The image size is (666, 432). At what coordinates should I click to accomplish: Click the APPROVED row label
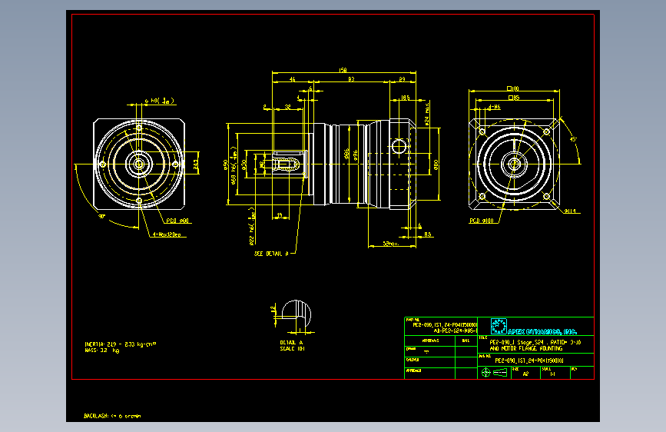pos(413,371)
